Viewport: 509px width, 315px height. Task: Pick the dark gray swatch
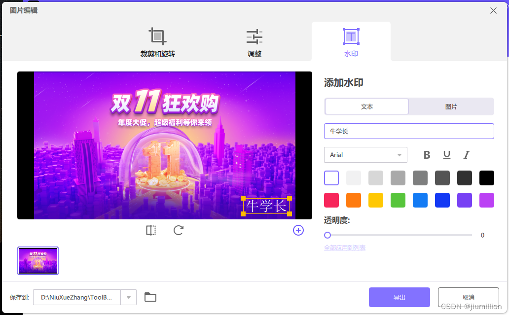pos(442,178)
